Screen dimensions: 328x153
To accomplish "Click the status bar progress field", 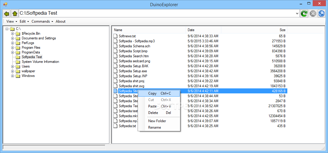I will coord(54,147).
